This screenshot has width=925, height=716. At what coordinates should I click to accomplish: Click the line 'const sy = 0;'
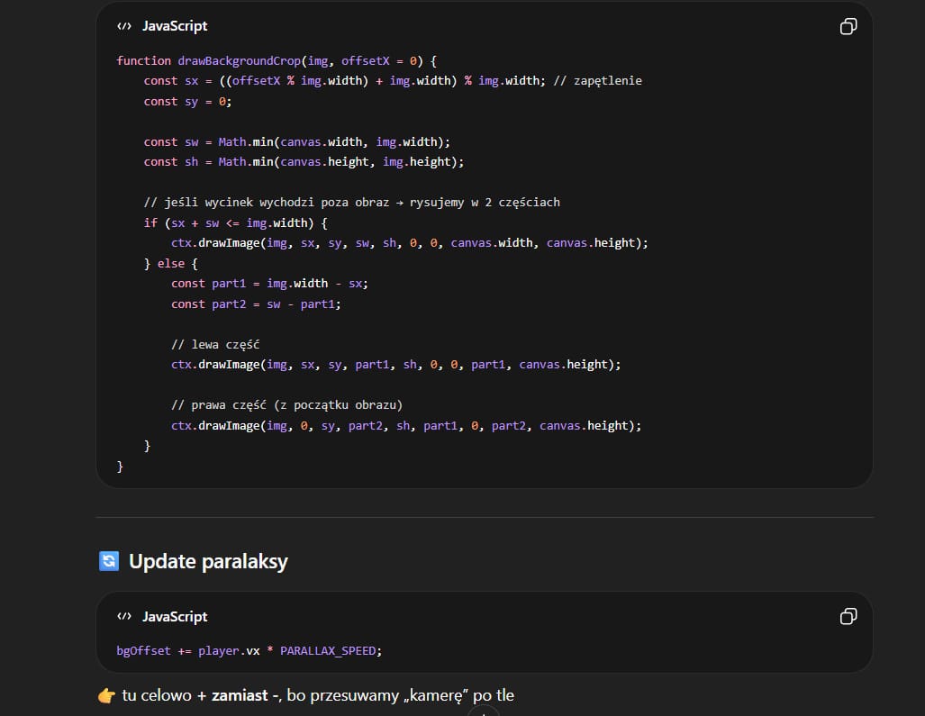[187, 102]
